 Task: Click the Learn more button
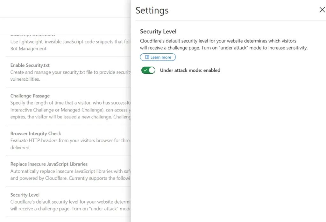tap(158, 57)
